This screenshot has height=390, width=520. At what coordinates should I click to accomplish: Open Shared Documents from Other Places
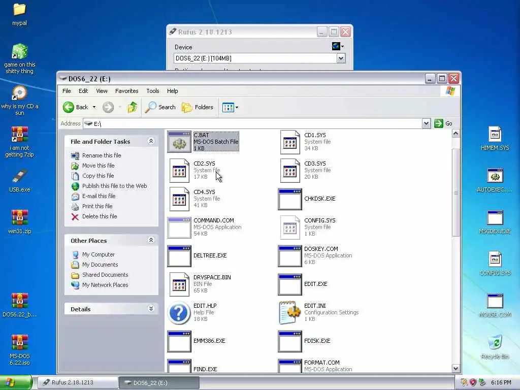[x=105, y=275]
